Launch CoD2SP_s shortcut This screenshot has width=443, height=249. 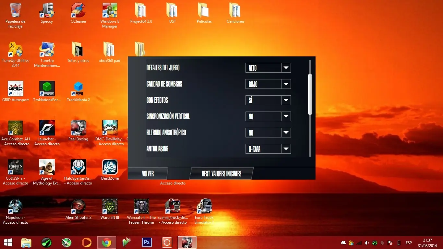coord(16,172)
